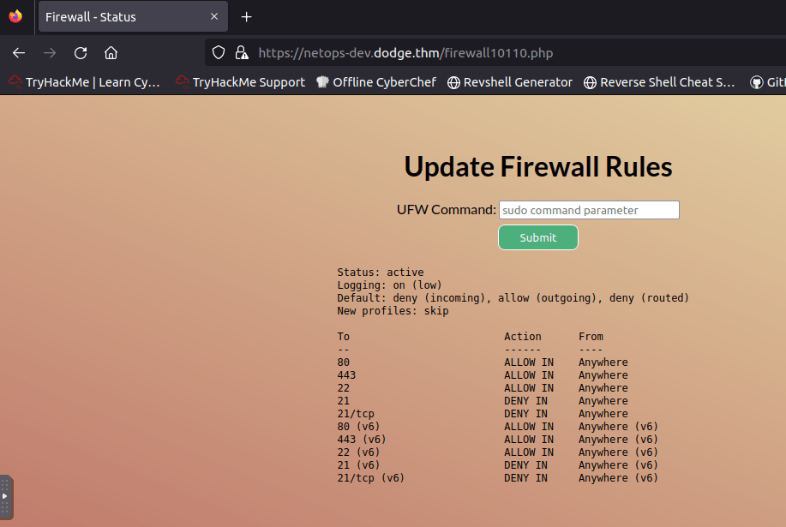Go back to previous page

[x=19, y=53]
